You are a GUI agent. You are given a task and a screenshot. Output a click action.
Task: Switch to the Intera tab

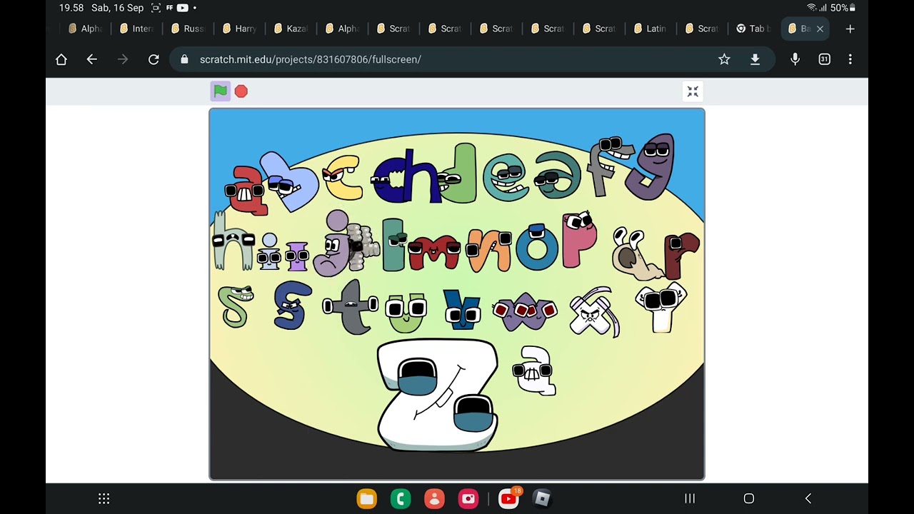[137, 29]
